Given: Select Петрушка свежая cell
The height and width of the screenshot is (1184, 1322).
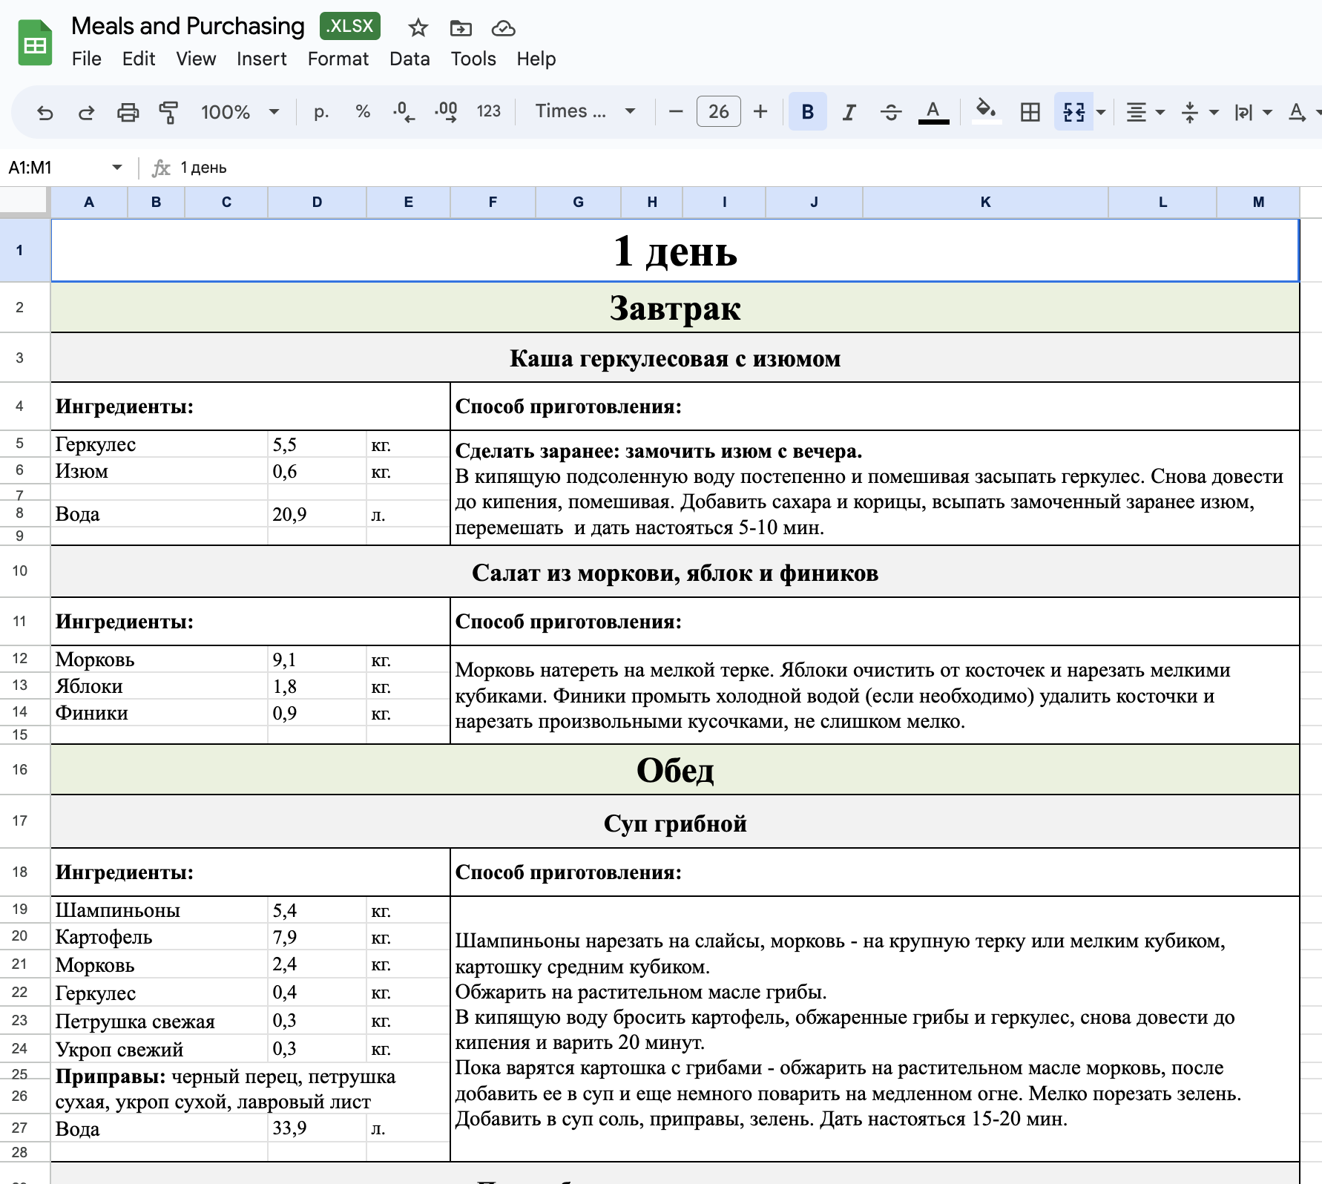Looking at the screenshot, I should point(159,1022).
